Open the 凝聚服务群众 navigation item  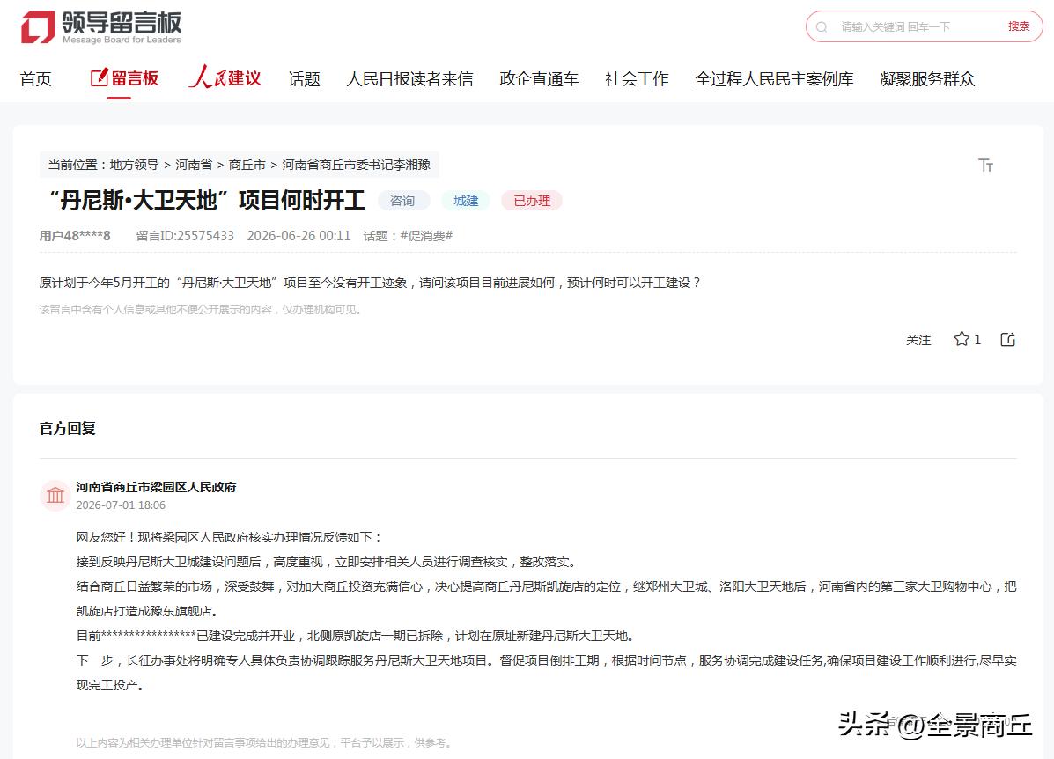point(927,79)
